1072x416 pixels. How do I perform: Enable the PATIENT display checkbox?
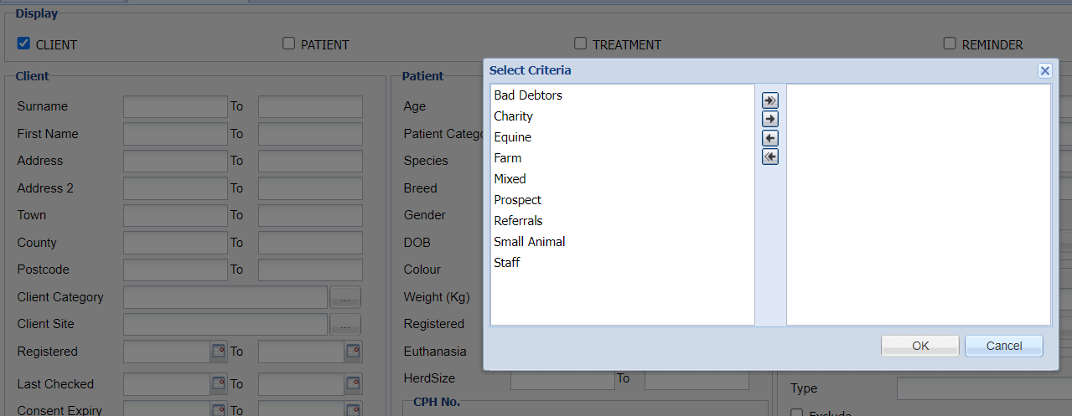(289, 44)
